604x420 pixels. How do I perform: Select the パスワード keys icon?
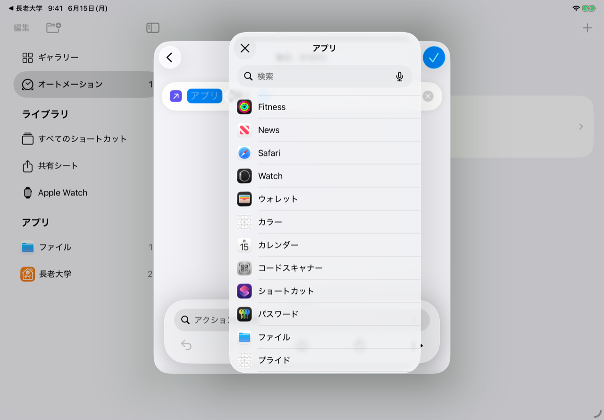pyautogui.click(x=244, y=314)
